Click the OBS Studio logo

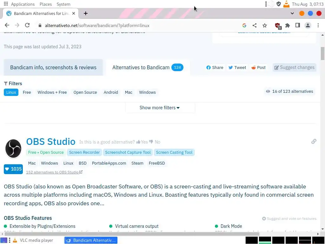(13, 149)
